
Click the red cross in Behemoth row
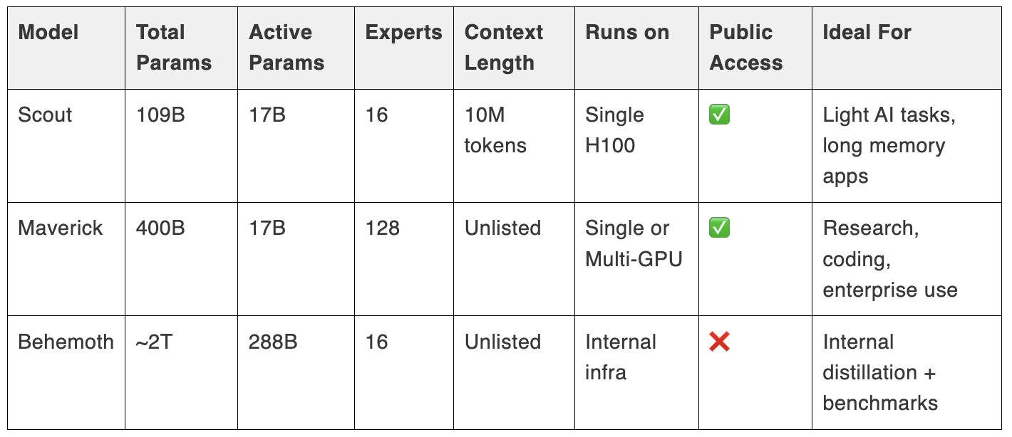click(719, 342)
